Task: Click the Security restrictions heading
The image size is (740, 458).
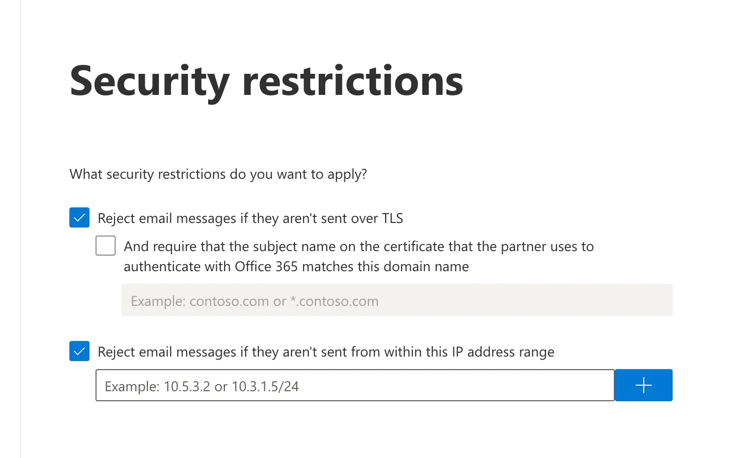Action: pyautogui.click(x=266, y=80)
